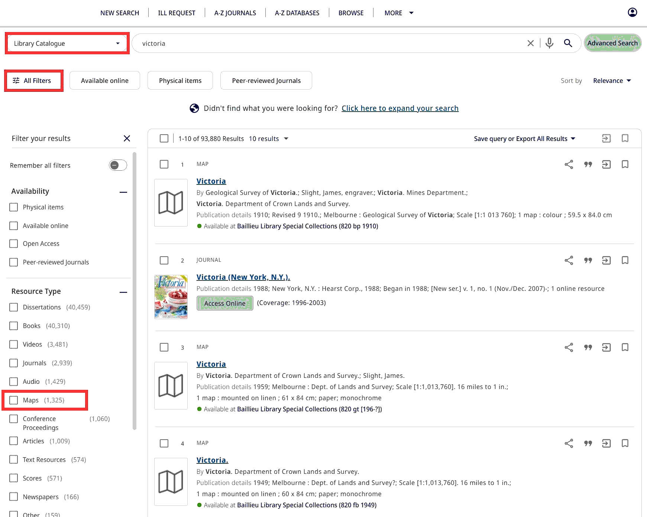Click the Advanced Search button

click(x=612, y=43)
